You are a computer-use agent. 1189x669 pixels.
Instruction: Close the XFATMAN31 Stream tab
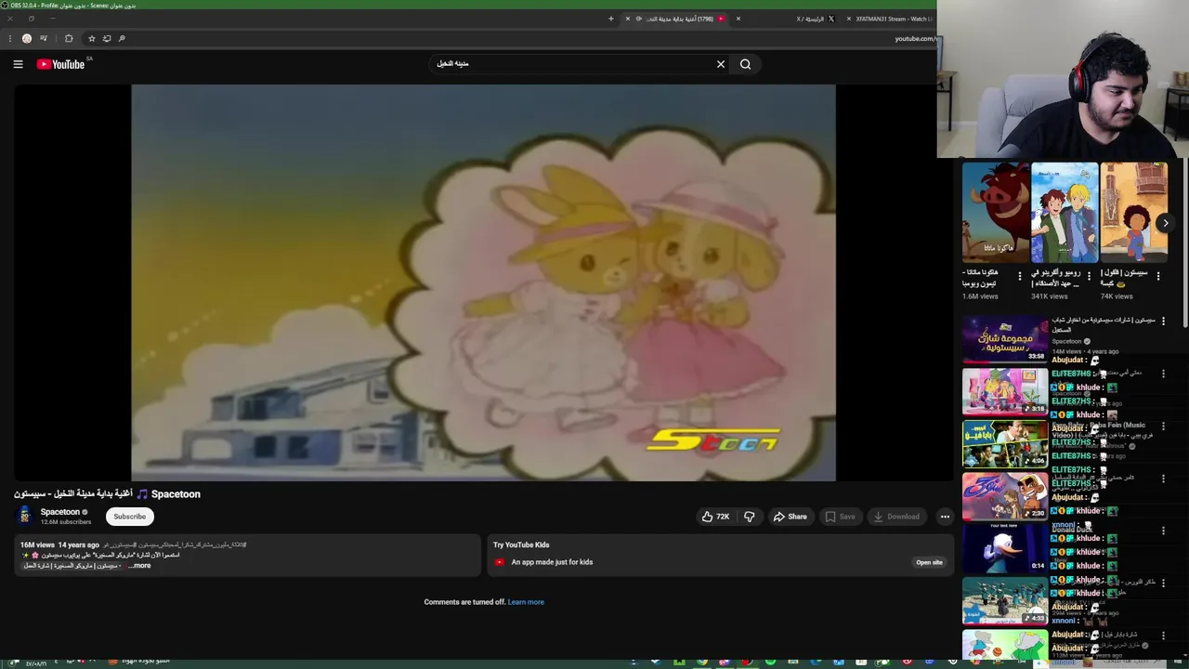coord(848,19)
